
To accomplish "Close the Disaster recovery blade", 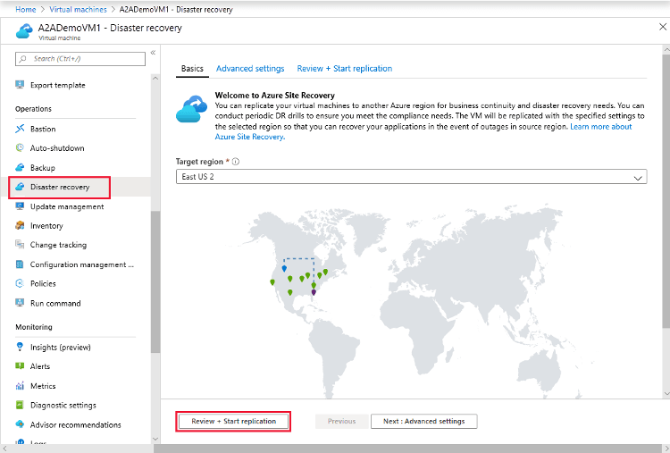I will (662, 28).
